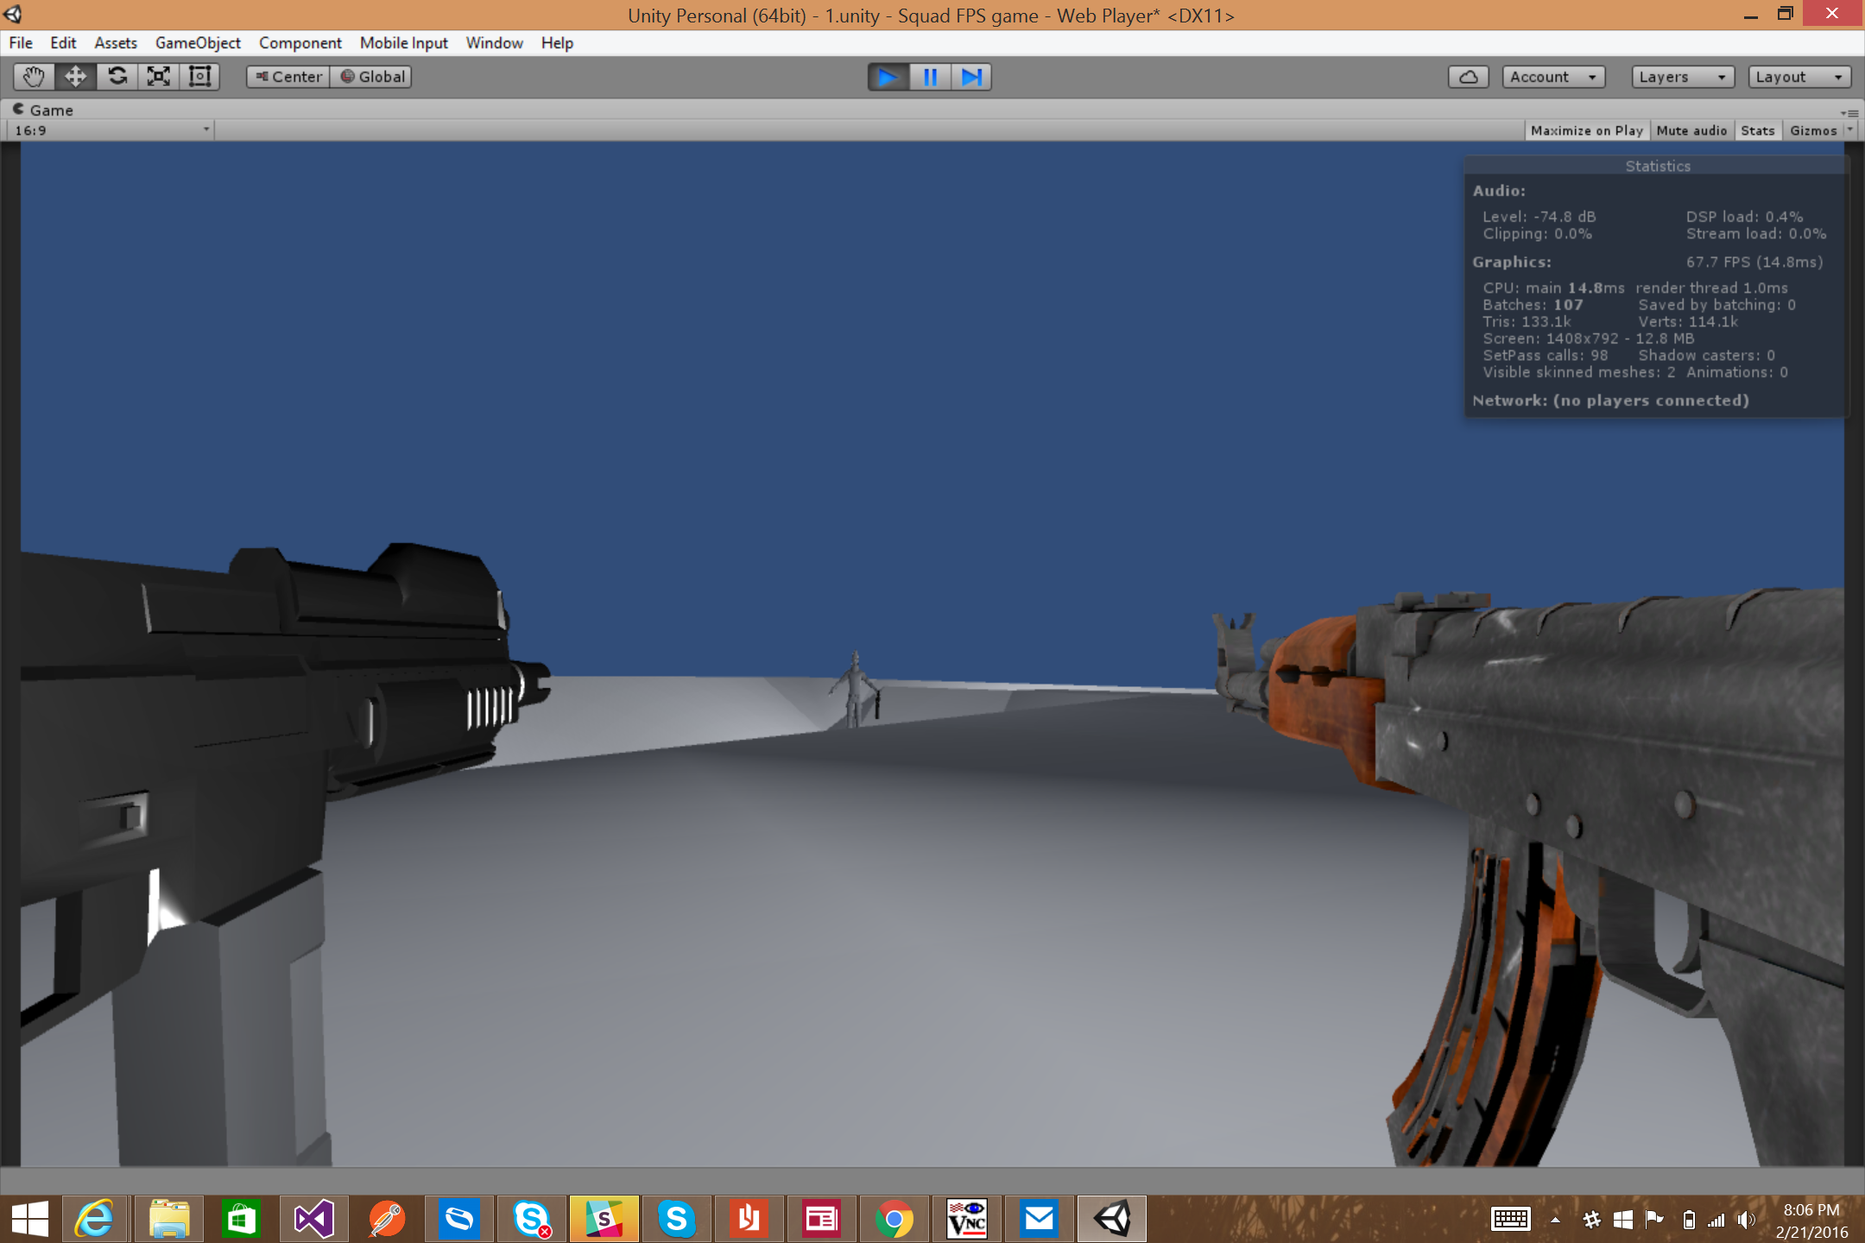Select the Rect transform tool

coord(199,77)
